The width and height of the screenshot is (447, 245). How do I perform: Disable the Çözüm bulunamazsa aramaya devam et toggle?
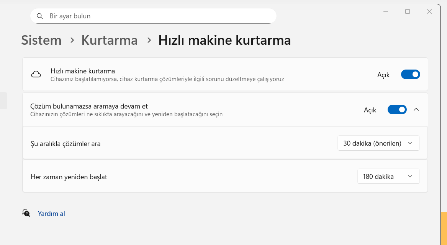click(x=397, y=110)
